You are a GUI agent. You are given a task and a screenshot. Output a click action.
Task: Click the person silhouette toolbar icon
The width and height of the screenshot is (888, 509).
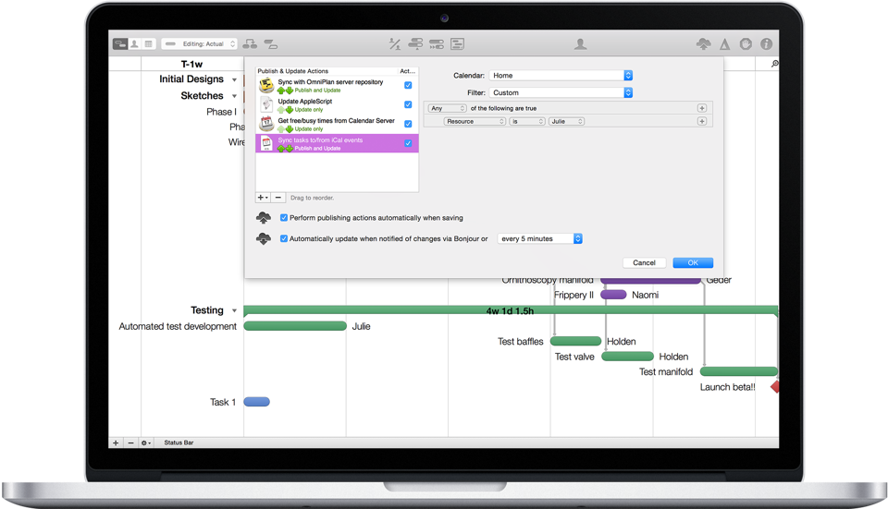tap(581, 44)
